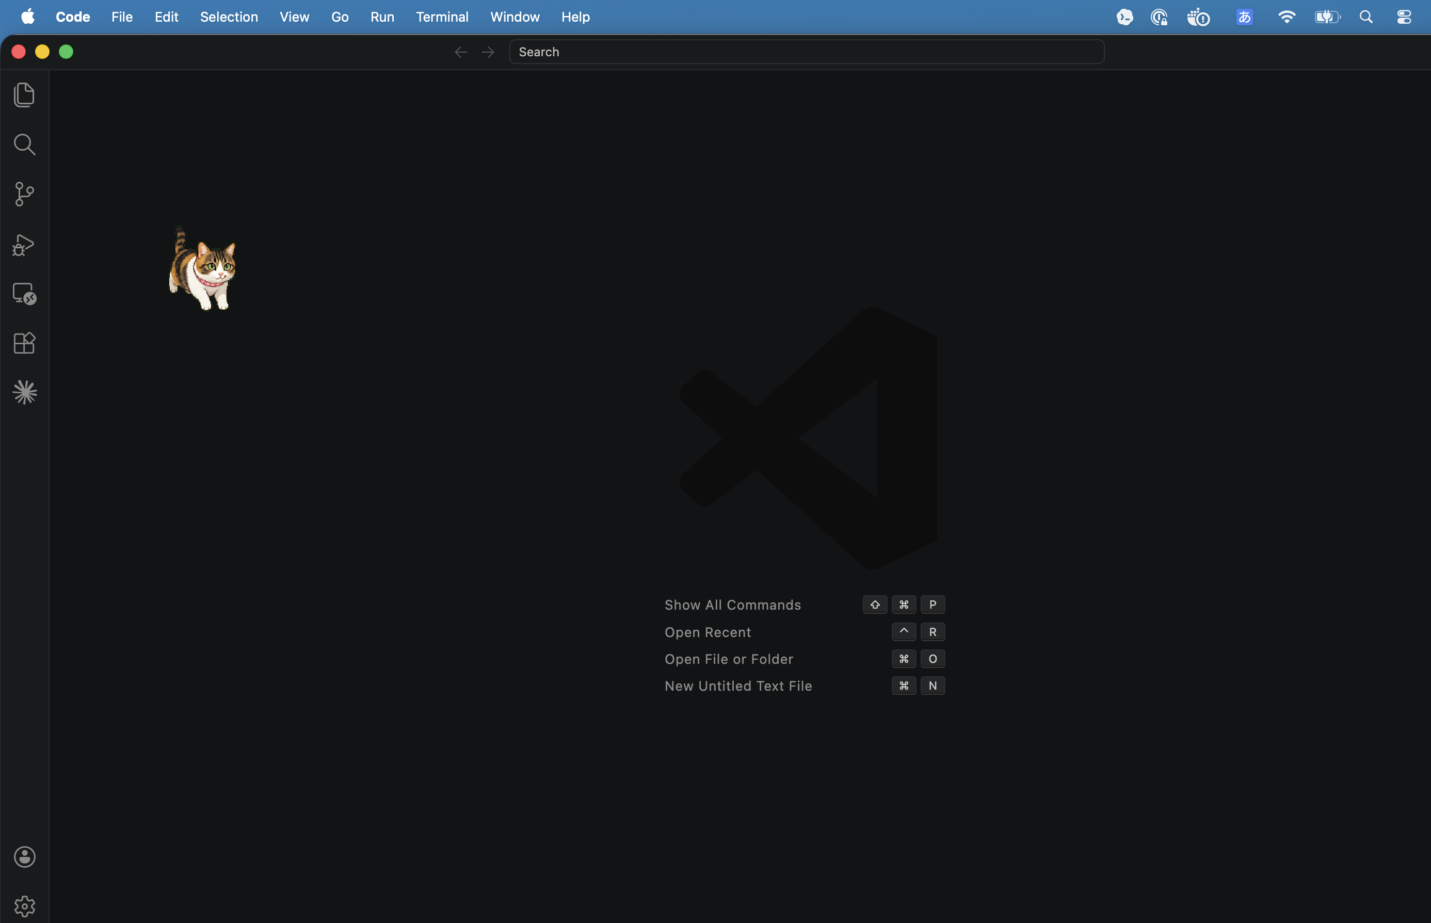This screenshot has width=1431, height=923.
Task: Switch Japanese input source icon
Action: (x=1244, y=18)
